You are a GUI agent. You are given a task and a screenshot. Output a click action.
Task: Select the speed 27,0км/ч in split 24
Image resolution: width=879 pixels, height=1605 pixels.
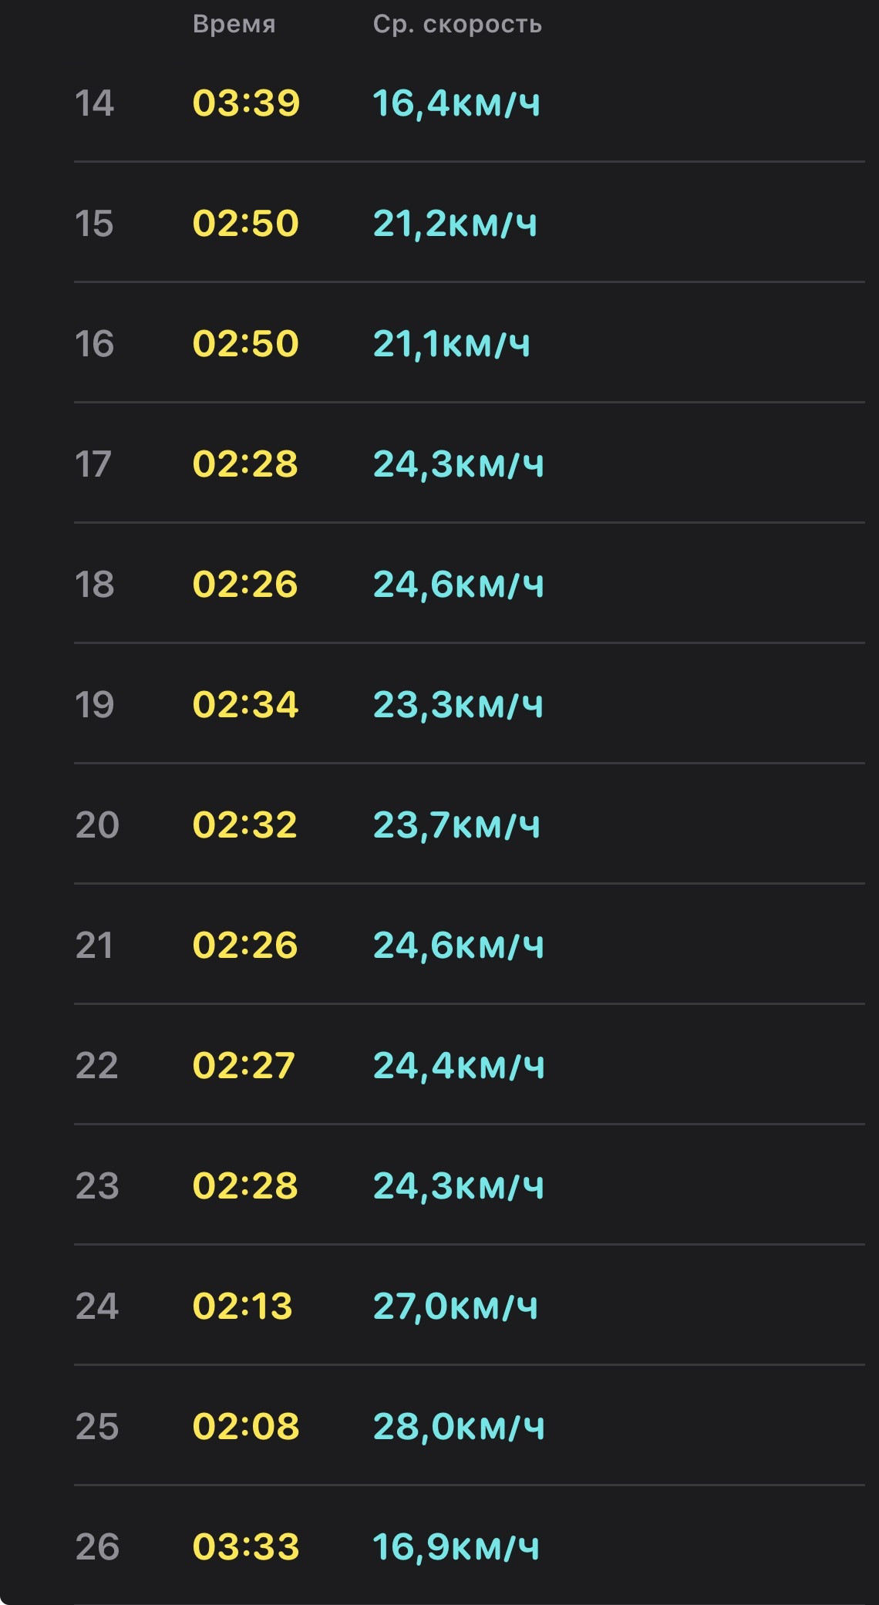coord(455,1307)
